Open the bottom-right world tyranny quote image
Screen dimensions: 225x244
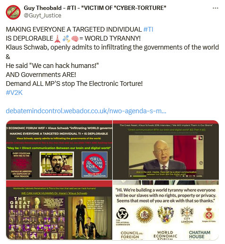(166, 210)
